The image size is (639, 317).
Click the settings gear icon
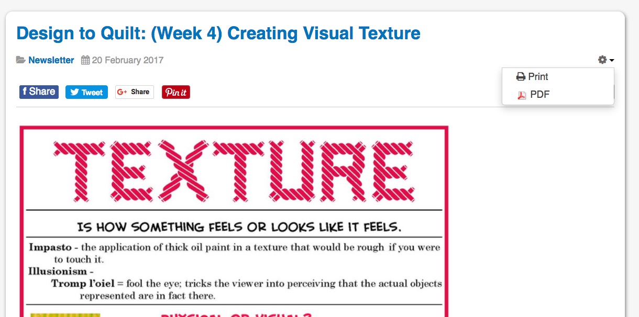(x=601, y=60)
